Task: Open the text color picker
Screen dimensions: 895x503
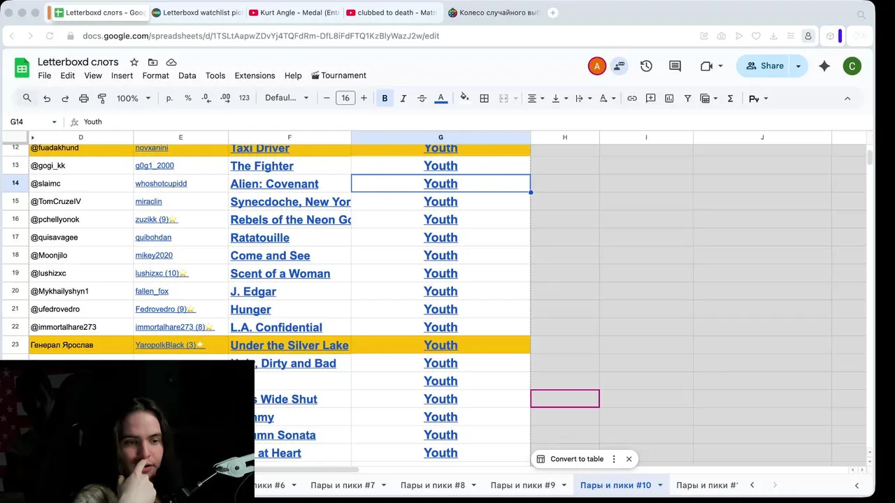Action: click(441, 99)
